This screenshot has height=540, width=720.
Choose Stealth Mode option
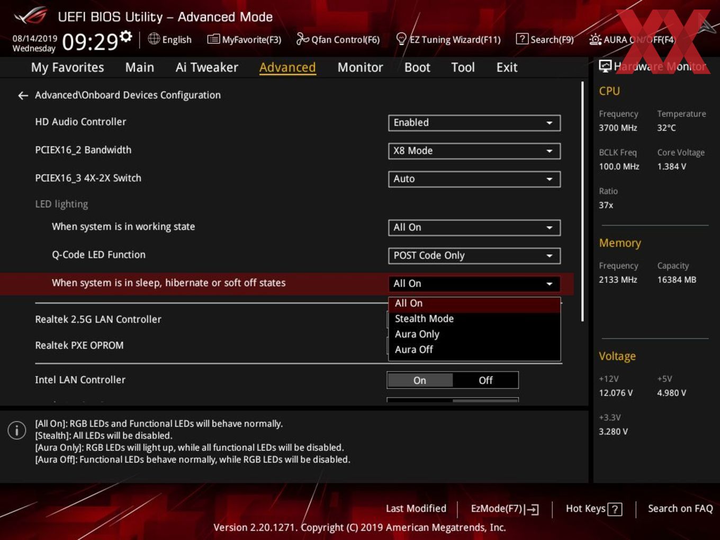pyautogui.click(x=474, y=319)
